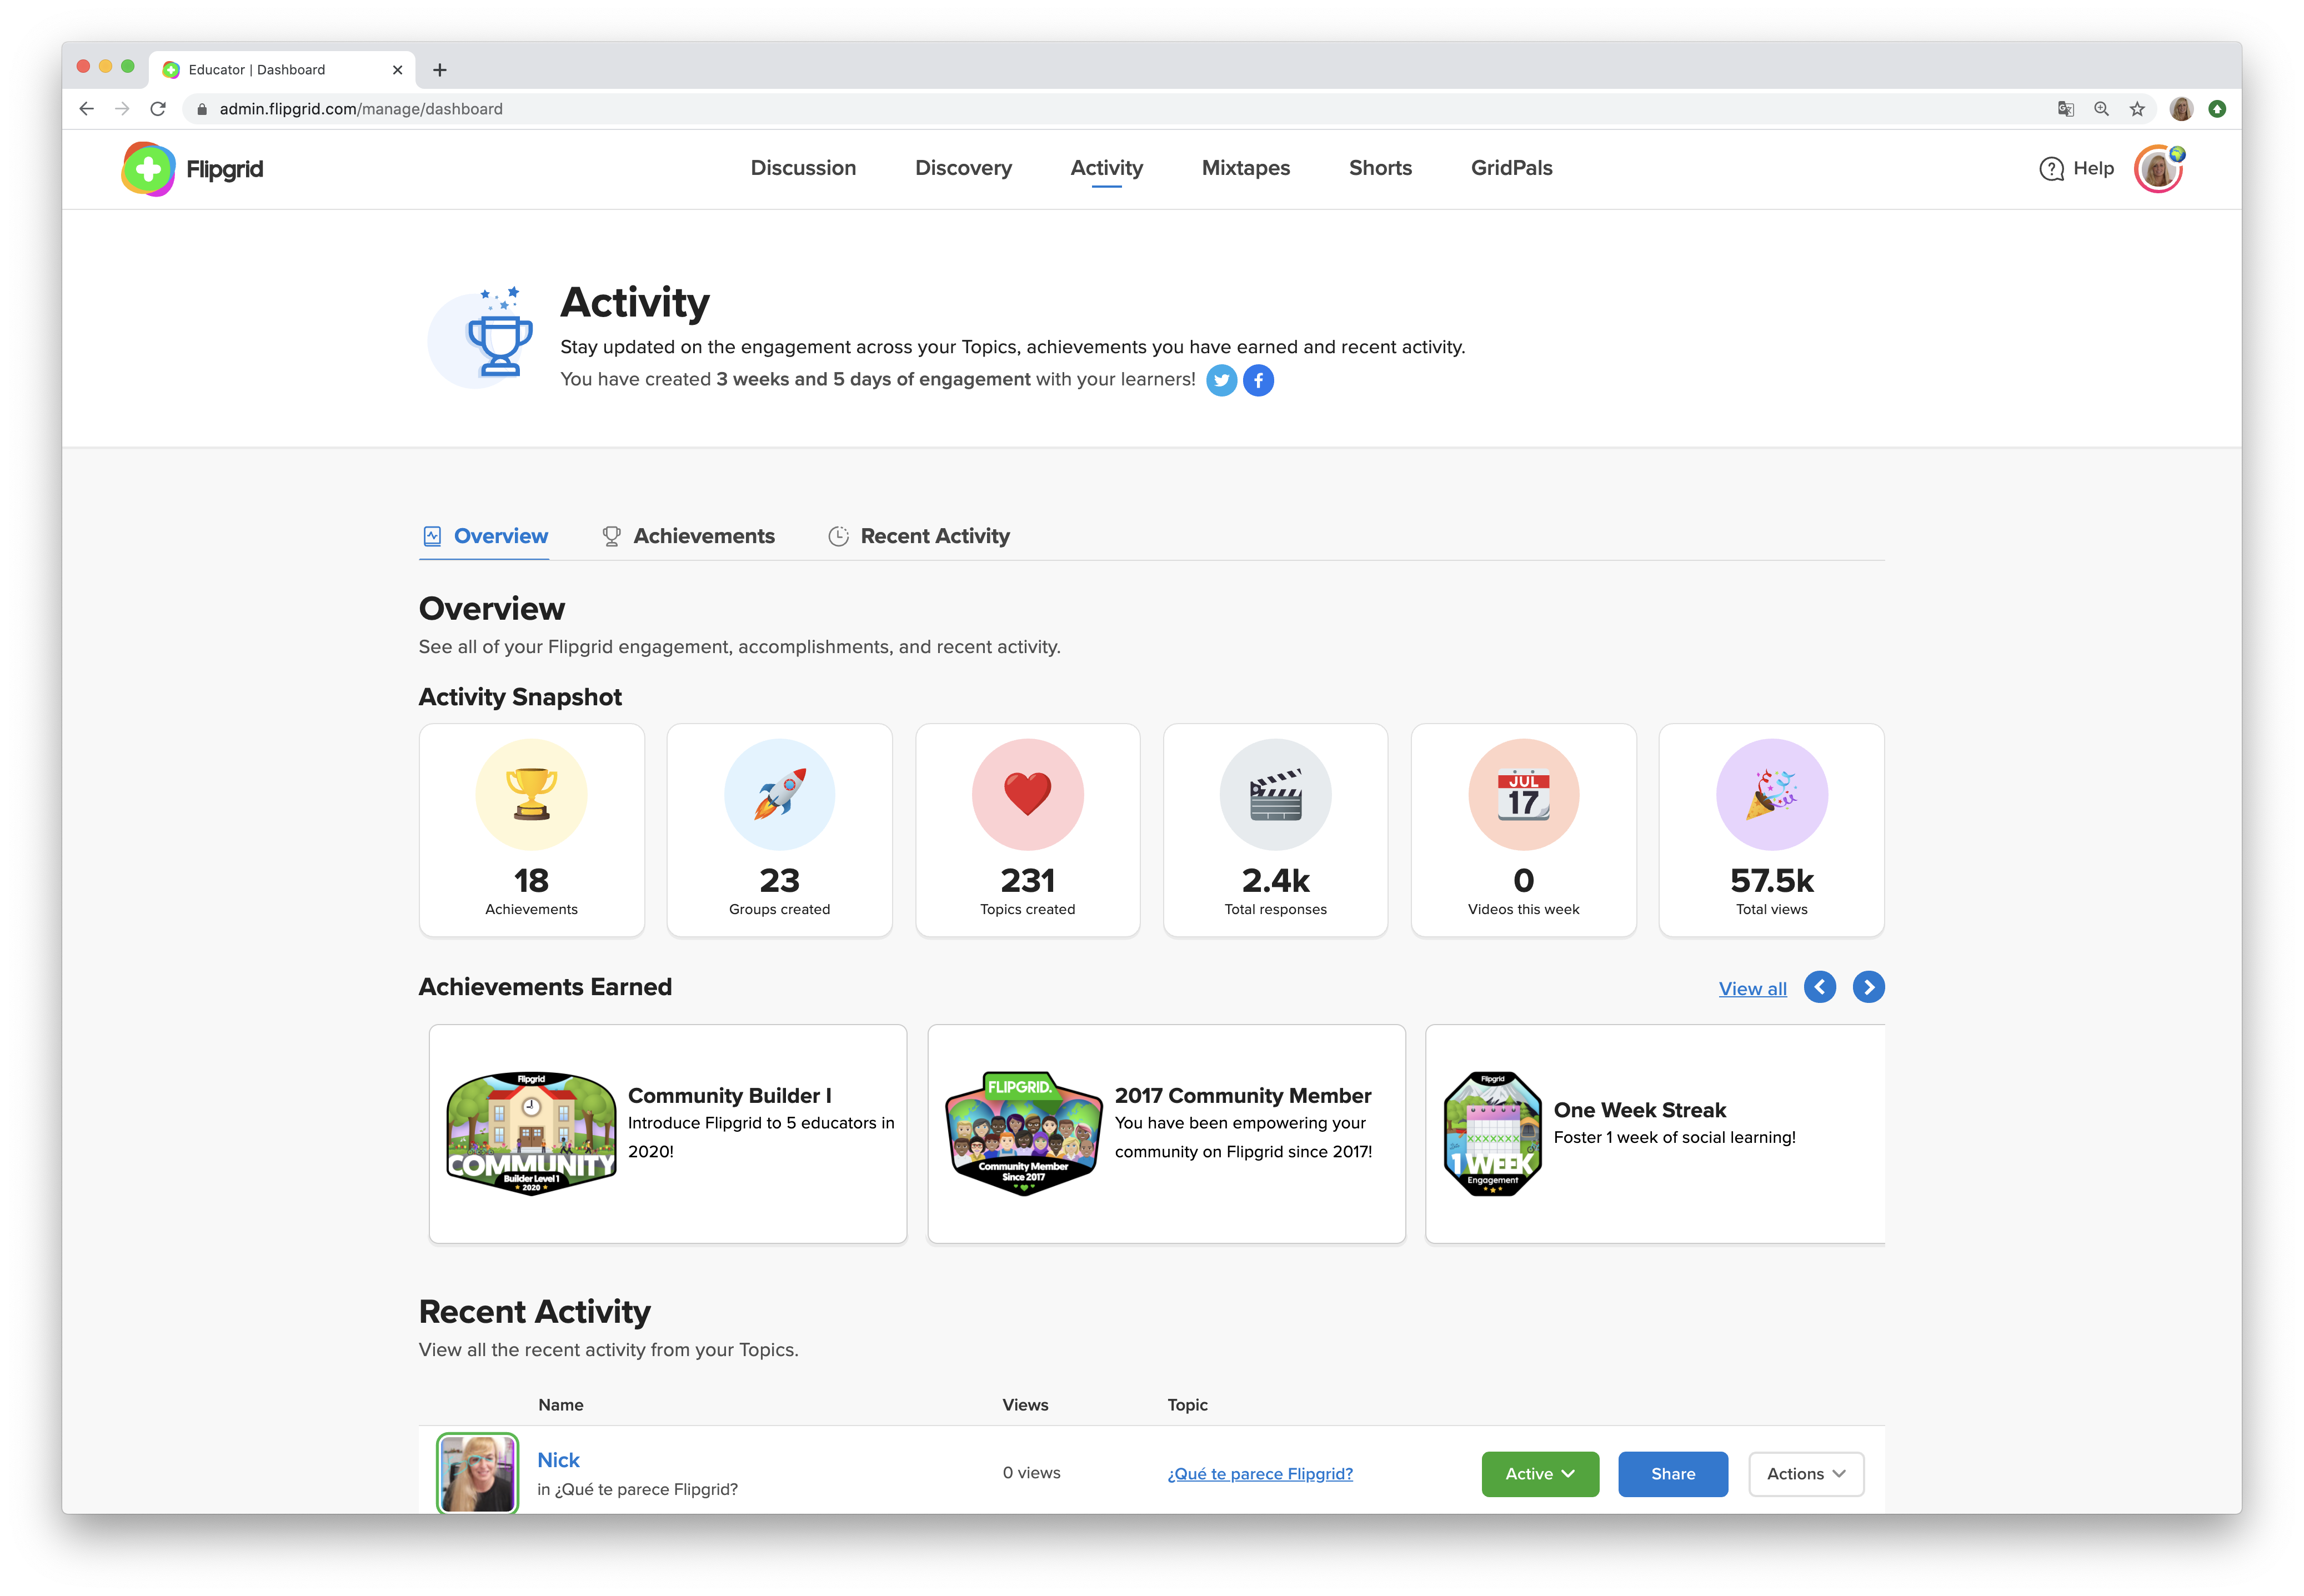This screenshot has height=1596, width=2304.
Task: Open ¿Qué te parece Flipgrid? topic link
Action: (1259, 1473)
